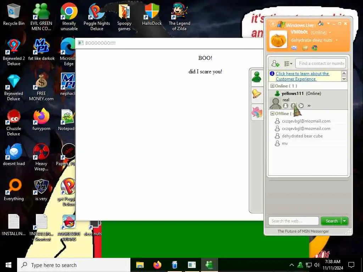Click the dehydrate deez nuts personal message

[311, 40]
